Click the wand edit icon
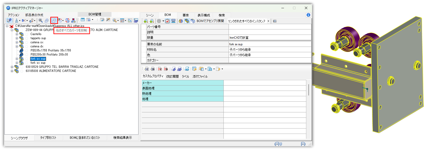This screenshot has height=150, width=424. click(x=108, y=20)
